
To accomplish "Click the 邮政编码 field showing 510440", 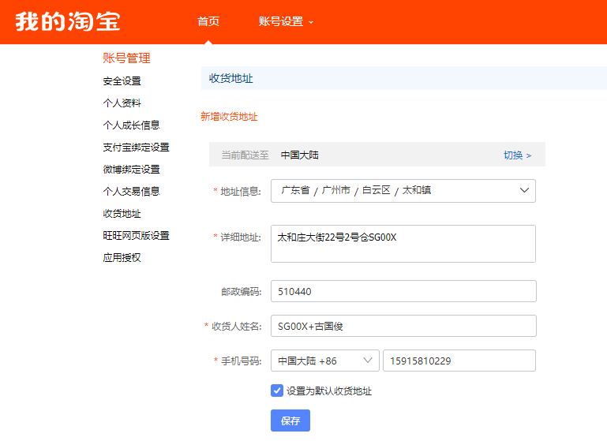I will coord(404,291).
